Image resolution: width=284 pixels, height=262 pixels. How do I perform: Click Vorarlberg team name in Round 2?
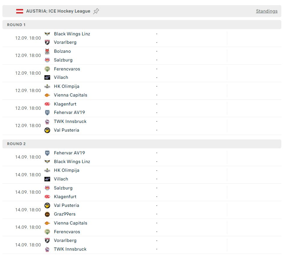(x=65, y=240)
